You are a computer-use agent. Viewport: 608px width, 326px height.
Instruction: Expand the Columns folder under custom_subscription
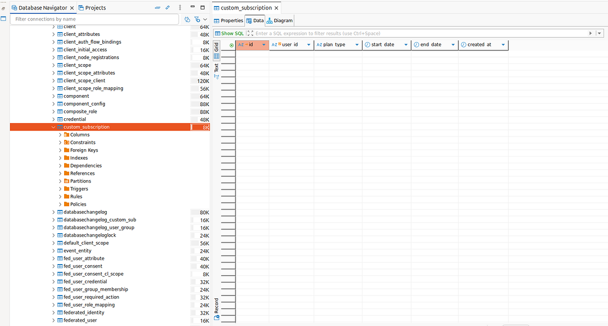[60, 134]
